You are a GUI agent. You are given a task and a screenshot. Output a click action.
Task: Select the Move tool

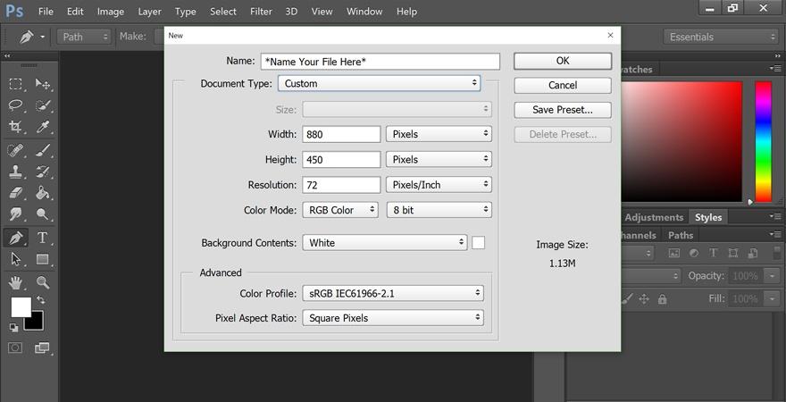[x=42, y=84]
